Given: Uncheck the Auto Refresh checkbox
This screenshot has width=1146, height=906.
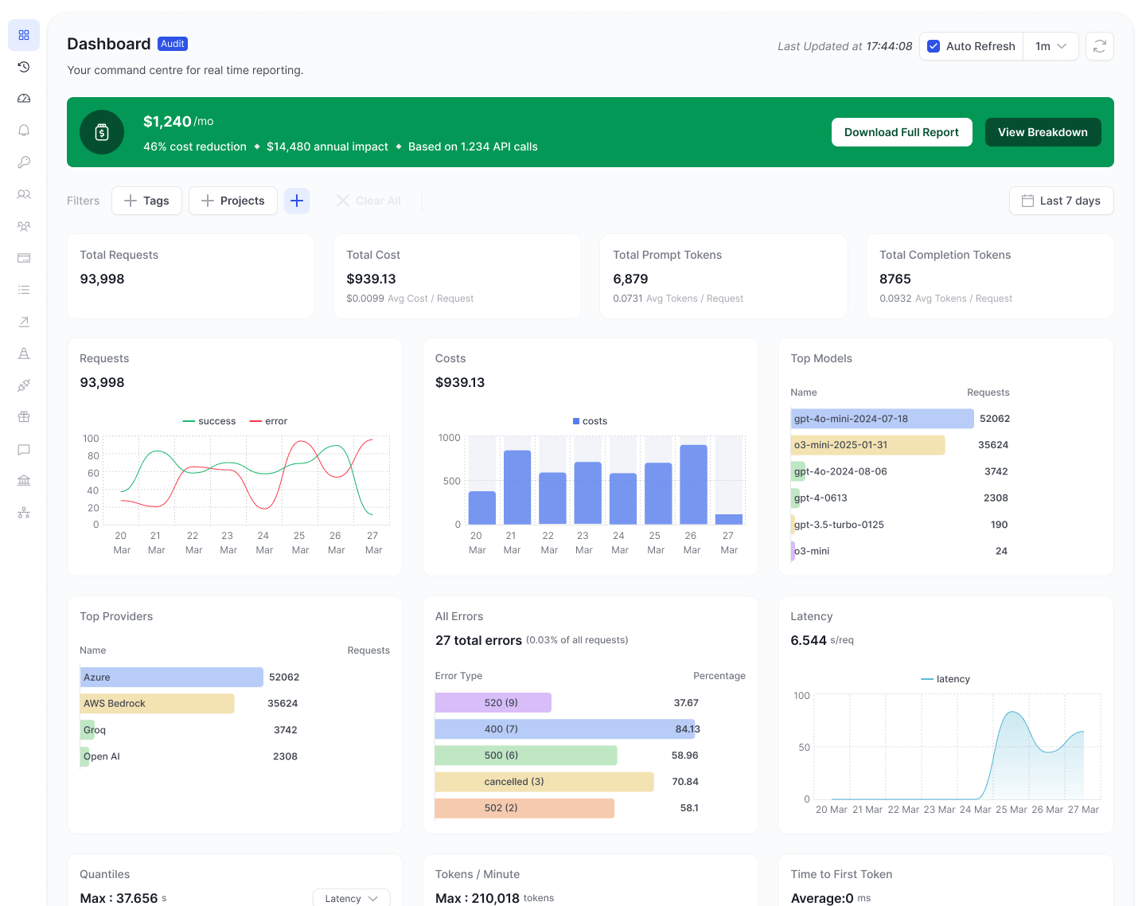Looking at the screenshot, I should tap(934, 46).
